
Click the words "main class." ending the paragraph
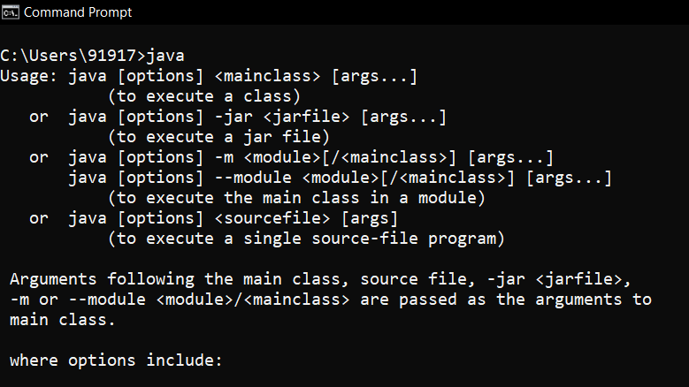tap(63, 320)
